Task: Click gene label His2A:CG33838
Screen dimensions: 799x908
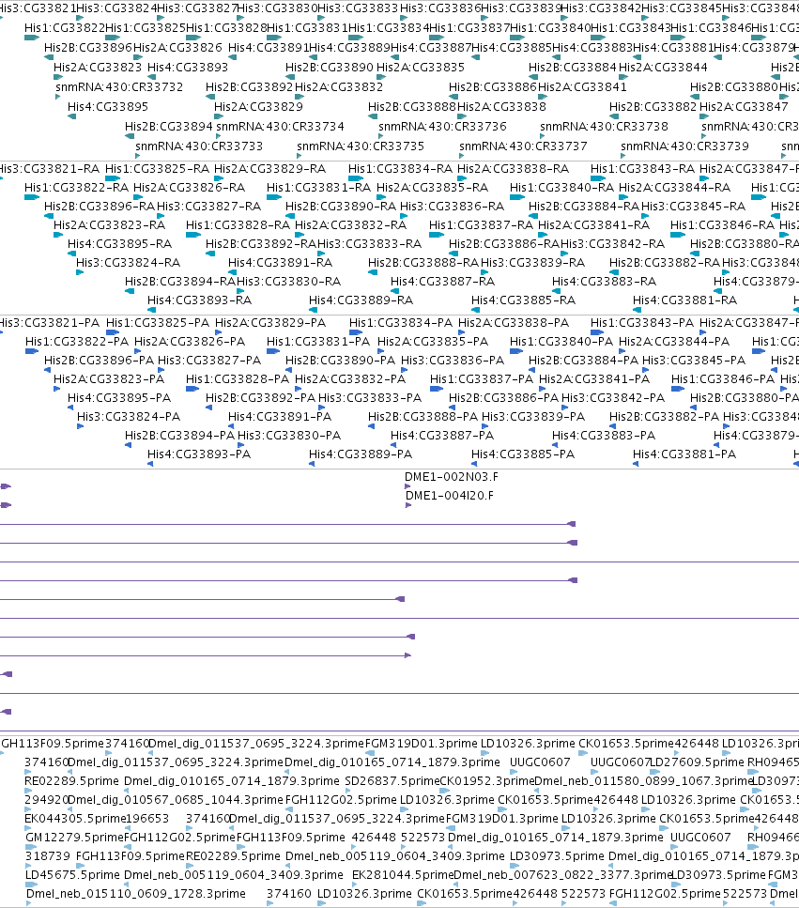Action: click(x=502, y=106)
